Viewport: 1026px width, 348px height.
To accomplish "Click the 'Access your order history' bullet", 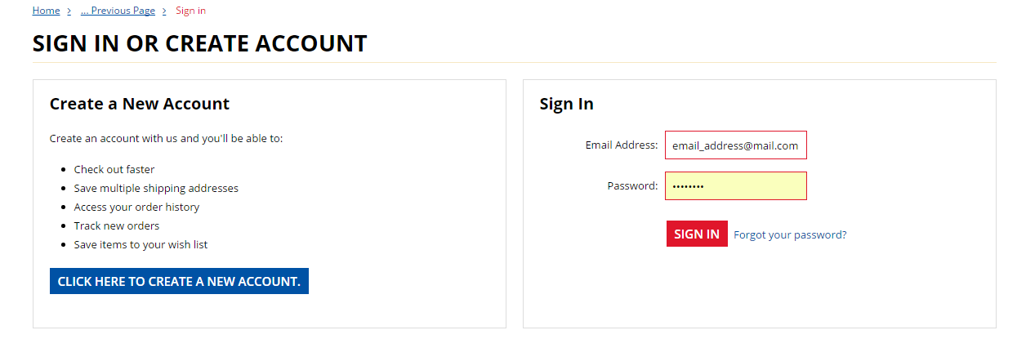I will tap(136, 207).
